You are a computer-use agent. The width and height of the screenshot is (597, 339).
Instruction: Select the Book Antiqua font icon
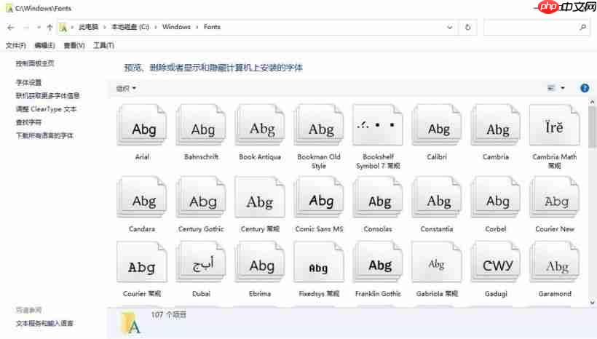point(260,126)
